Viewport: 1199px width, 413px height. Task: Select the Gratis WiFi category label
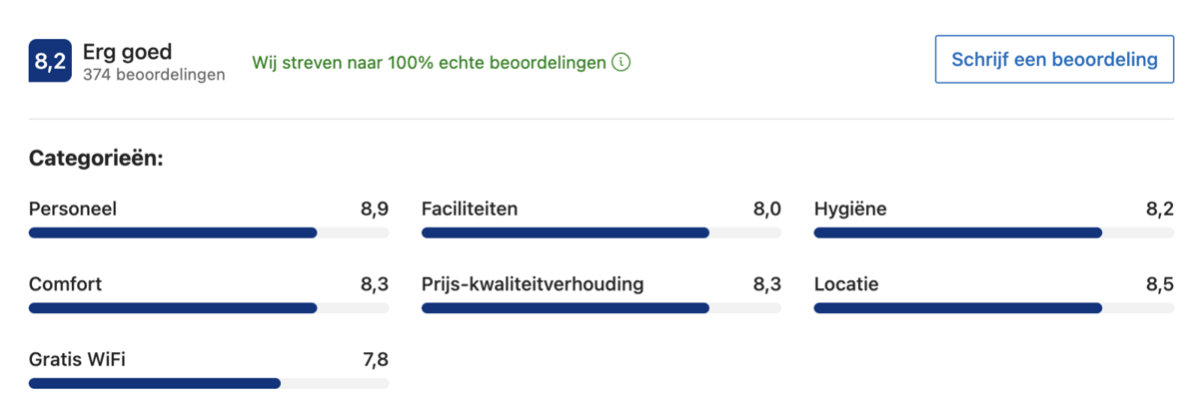[77, 360]
